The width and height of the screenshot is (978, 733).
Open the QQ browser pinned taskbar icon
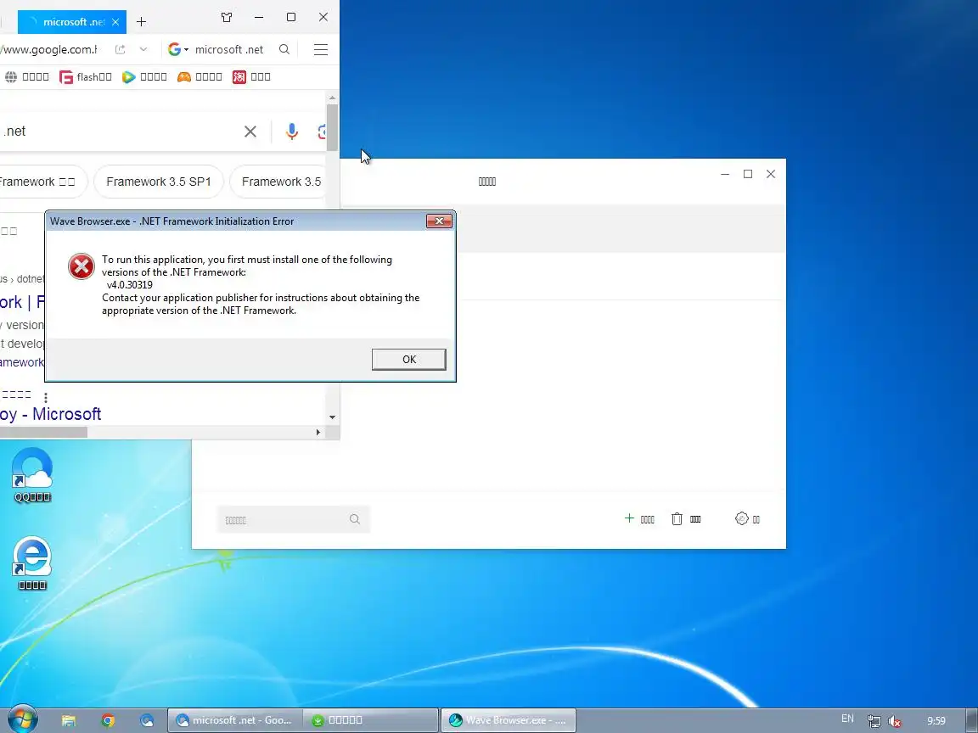147,720
